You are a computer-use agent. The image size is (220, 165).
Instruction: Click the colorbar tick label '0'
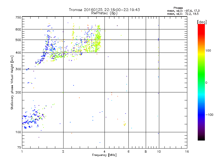click(206, 83)
